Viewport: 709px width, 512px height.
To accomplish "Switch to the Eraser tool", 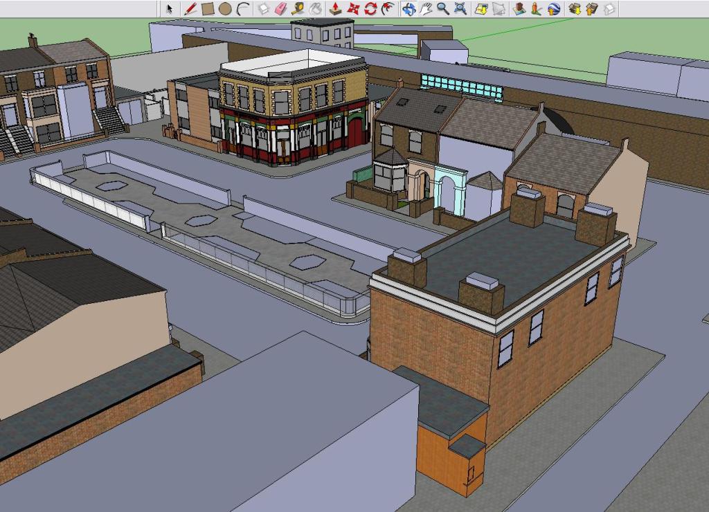I will pos(280,9).
